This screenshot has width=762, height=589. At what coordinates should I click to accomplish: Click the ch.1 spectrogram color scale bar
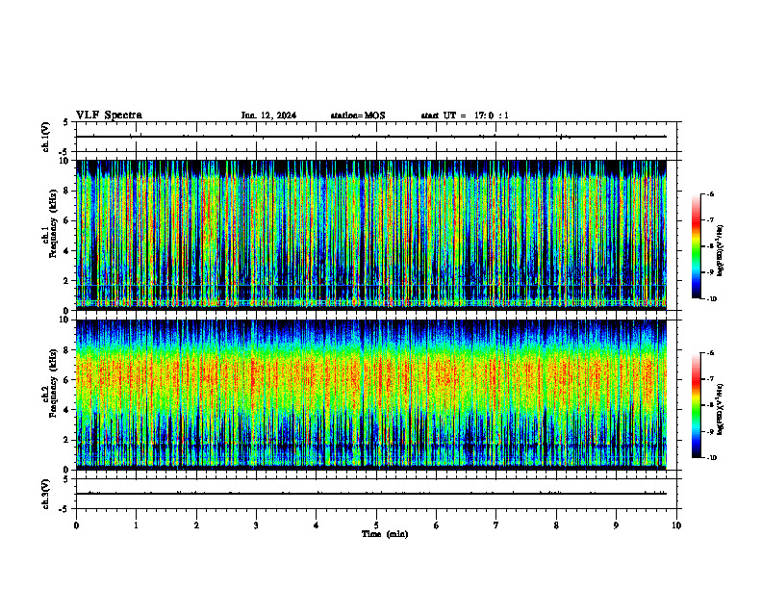point(696,246)
